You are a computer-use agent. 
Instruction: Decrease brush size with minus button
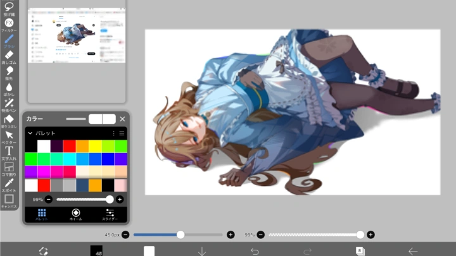(x=125, y=235)
